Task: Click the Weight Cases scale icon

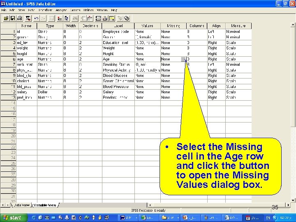Action: [x=105, y=18]
